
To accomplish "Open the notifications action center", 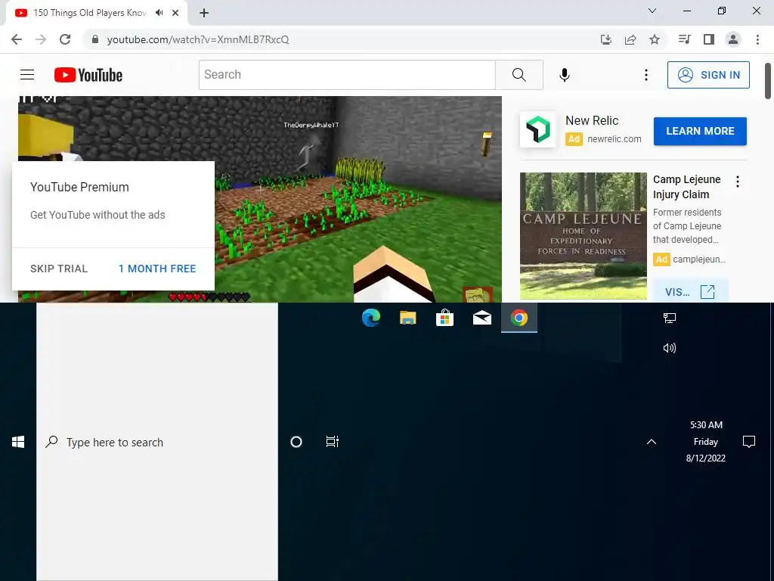I will 749,442.
